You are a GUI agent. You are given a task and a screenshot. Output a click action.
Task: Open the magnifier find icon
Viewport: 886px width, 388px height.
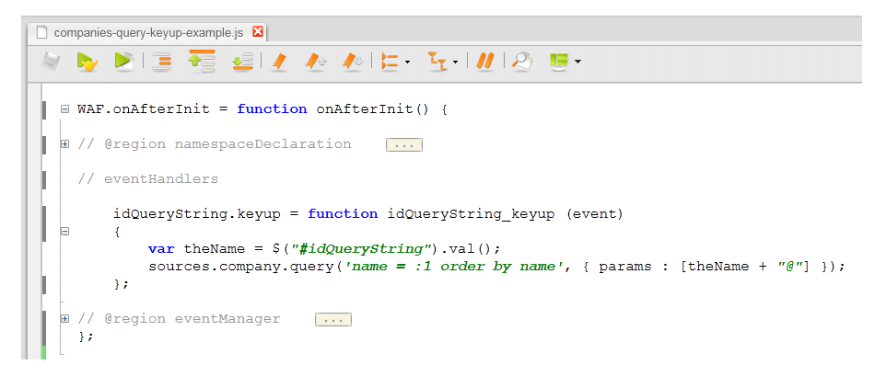point(522,62)
